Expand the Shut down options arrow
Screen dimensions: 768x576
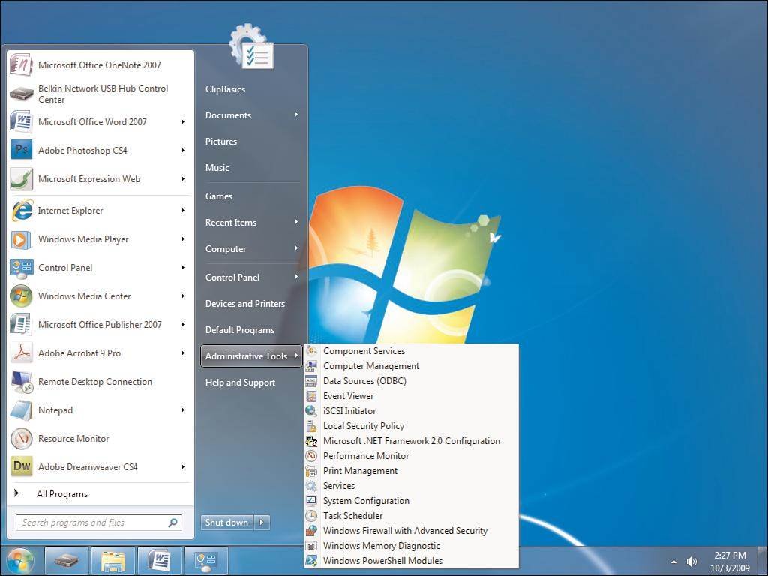[x=260, y=523]
